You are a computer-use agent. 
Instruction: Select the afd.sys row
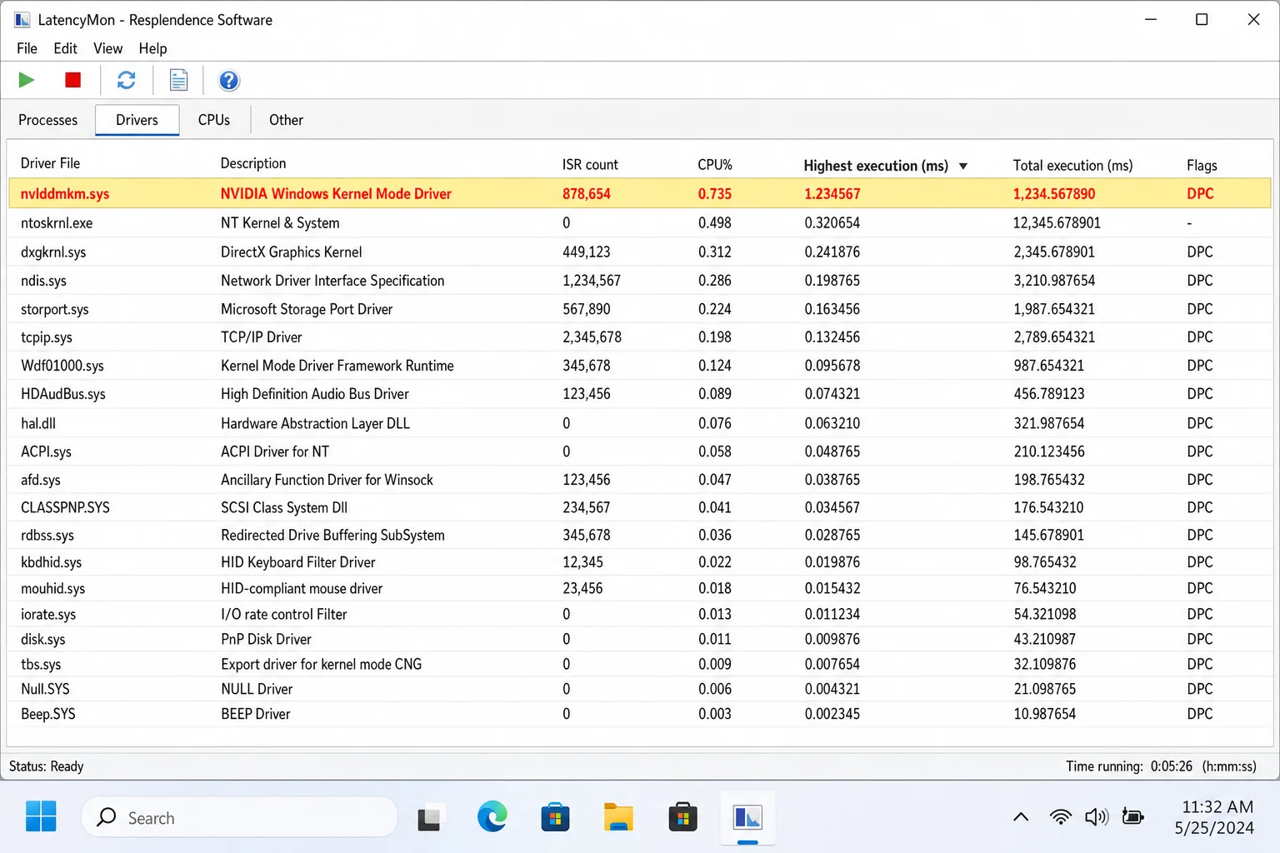pos(639,479)
